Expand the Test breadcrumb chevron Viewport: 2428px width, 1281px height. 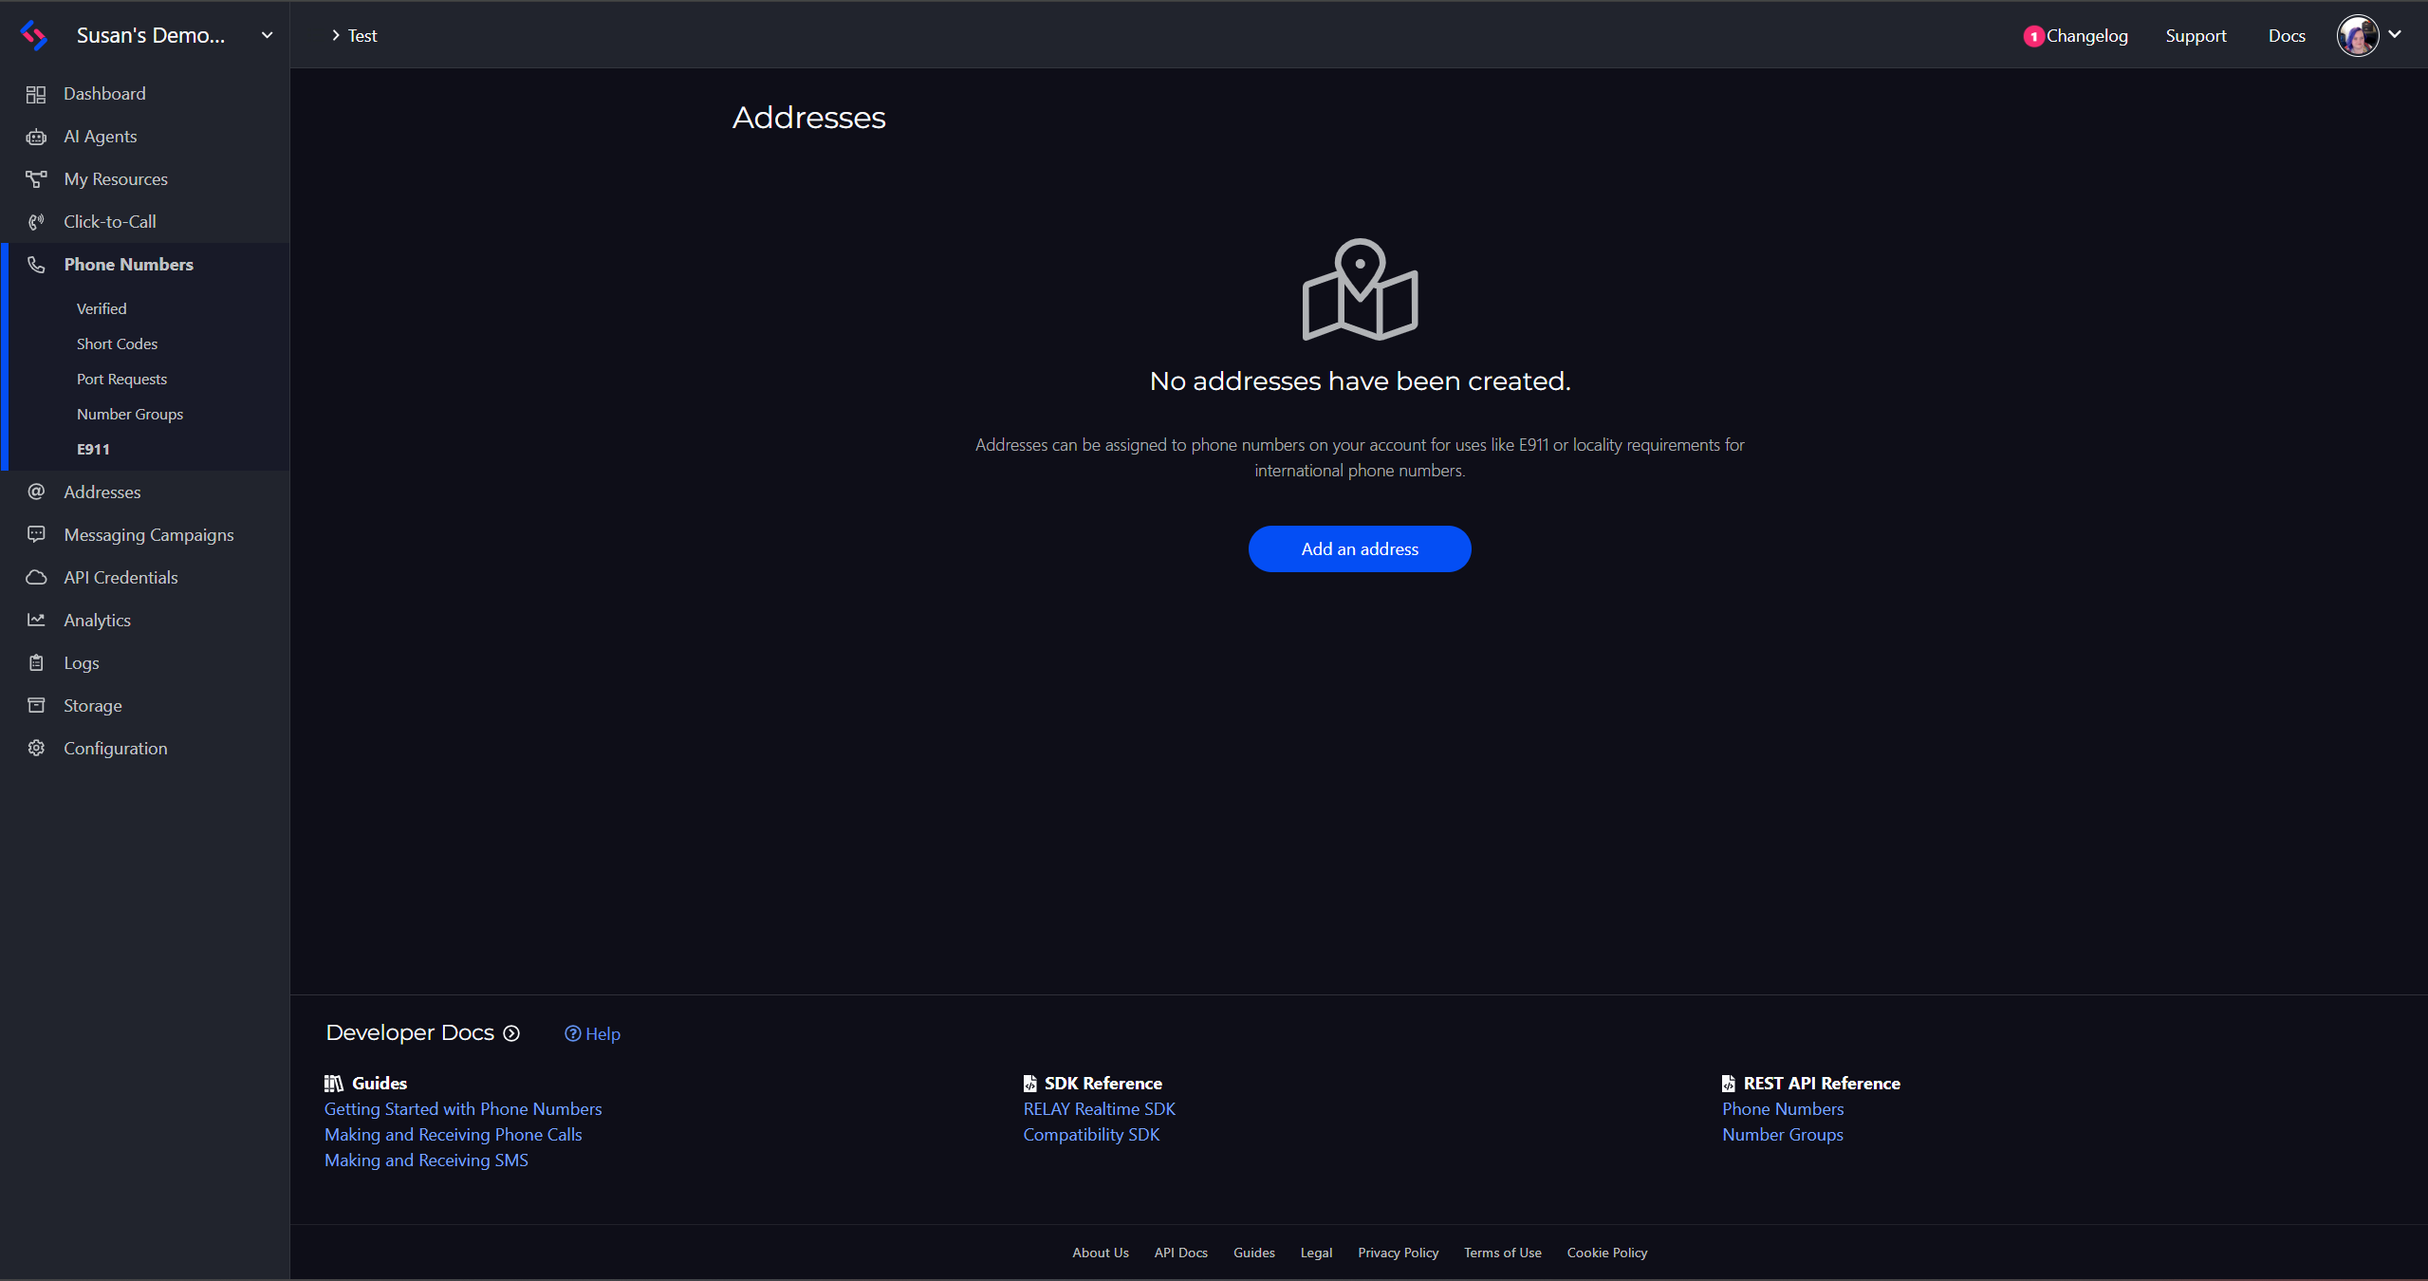tap(336, 35)
